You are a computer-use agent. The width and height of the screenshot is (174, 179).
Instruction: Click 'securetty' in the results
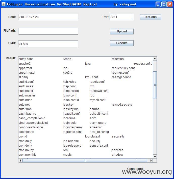point(118,136)
